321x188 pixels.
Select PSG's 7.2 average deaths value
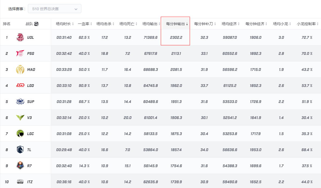(127, 53)
